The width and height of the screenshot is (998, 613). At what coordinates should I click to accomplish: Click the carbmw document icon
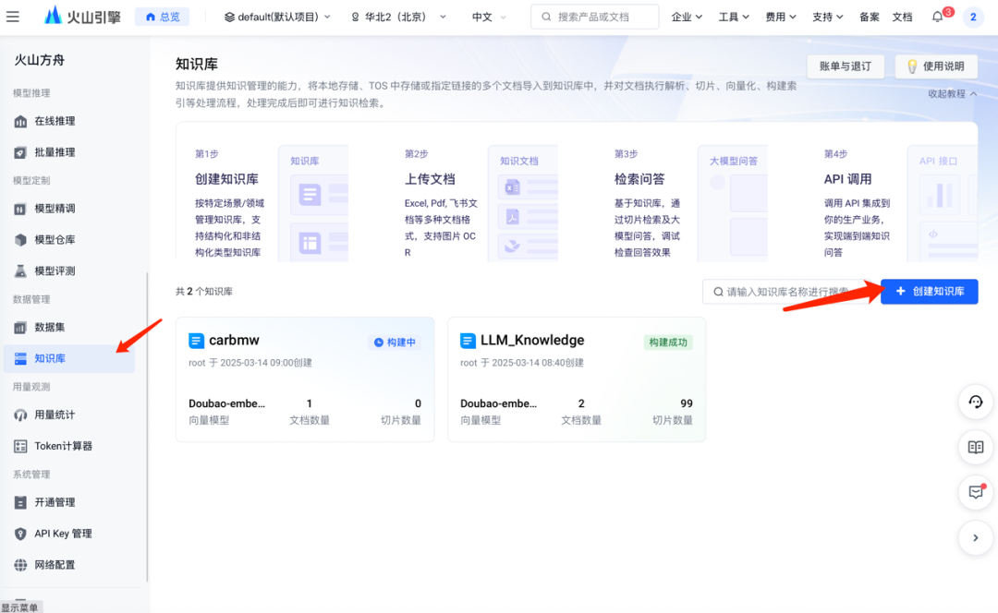click(196, 341)
